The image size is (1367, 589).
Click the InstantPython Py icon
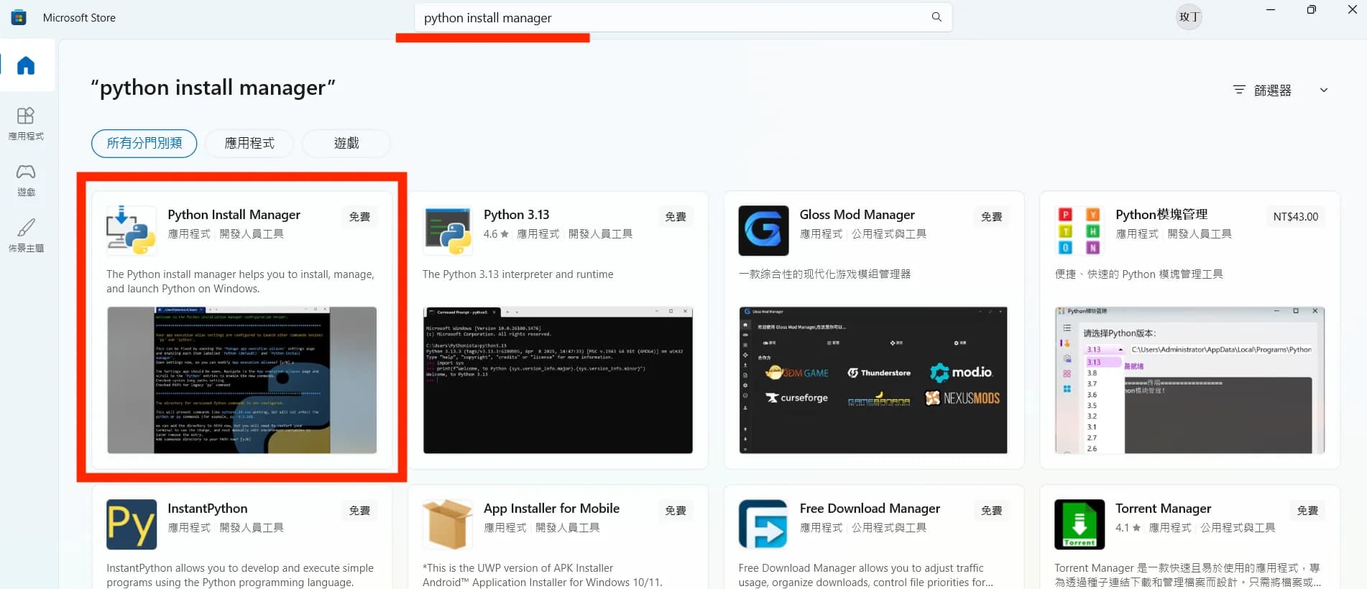click(x=132, y=524)
